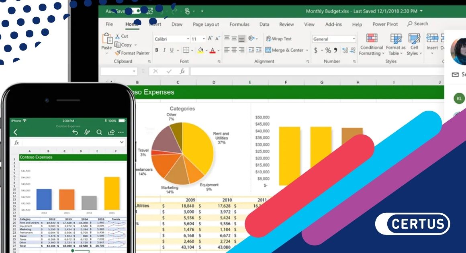Open Cell Styles gallery

[414, 45]
